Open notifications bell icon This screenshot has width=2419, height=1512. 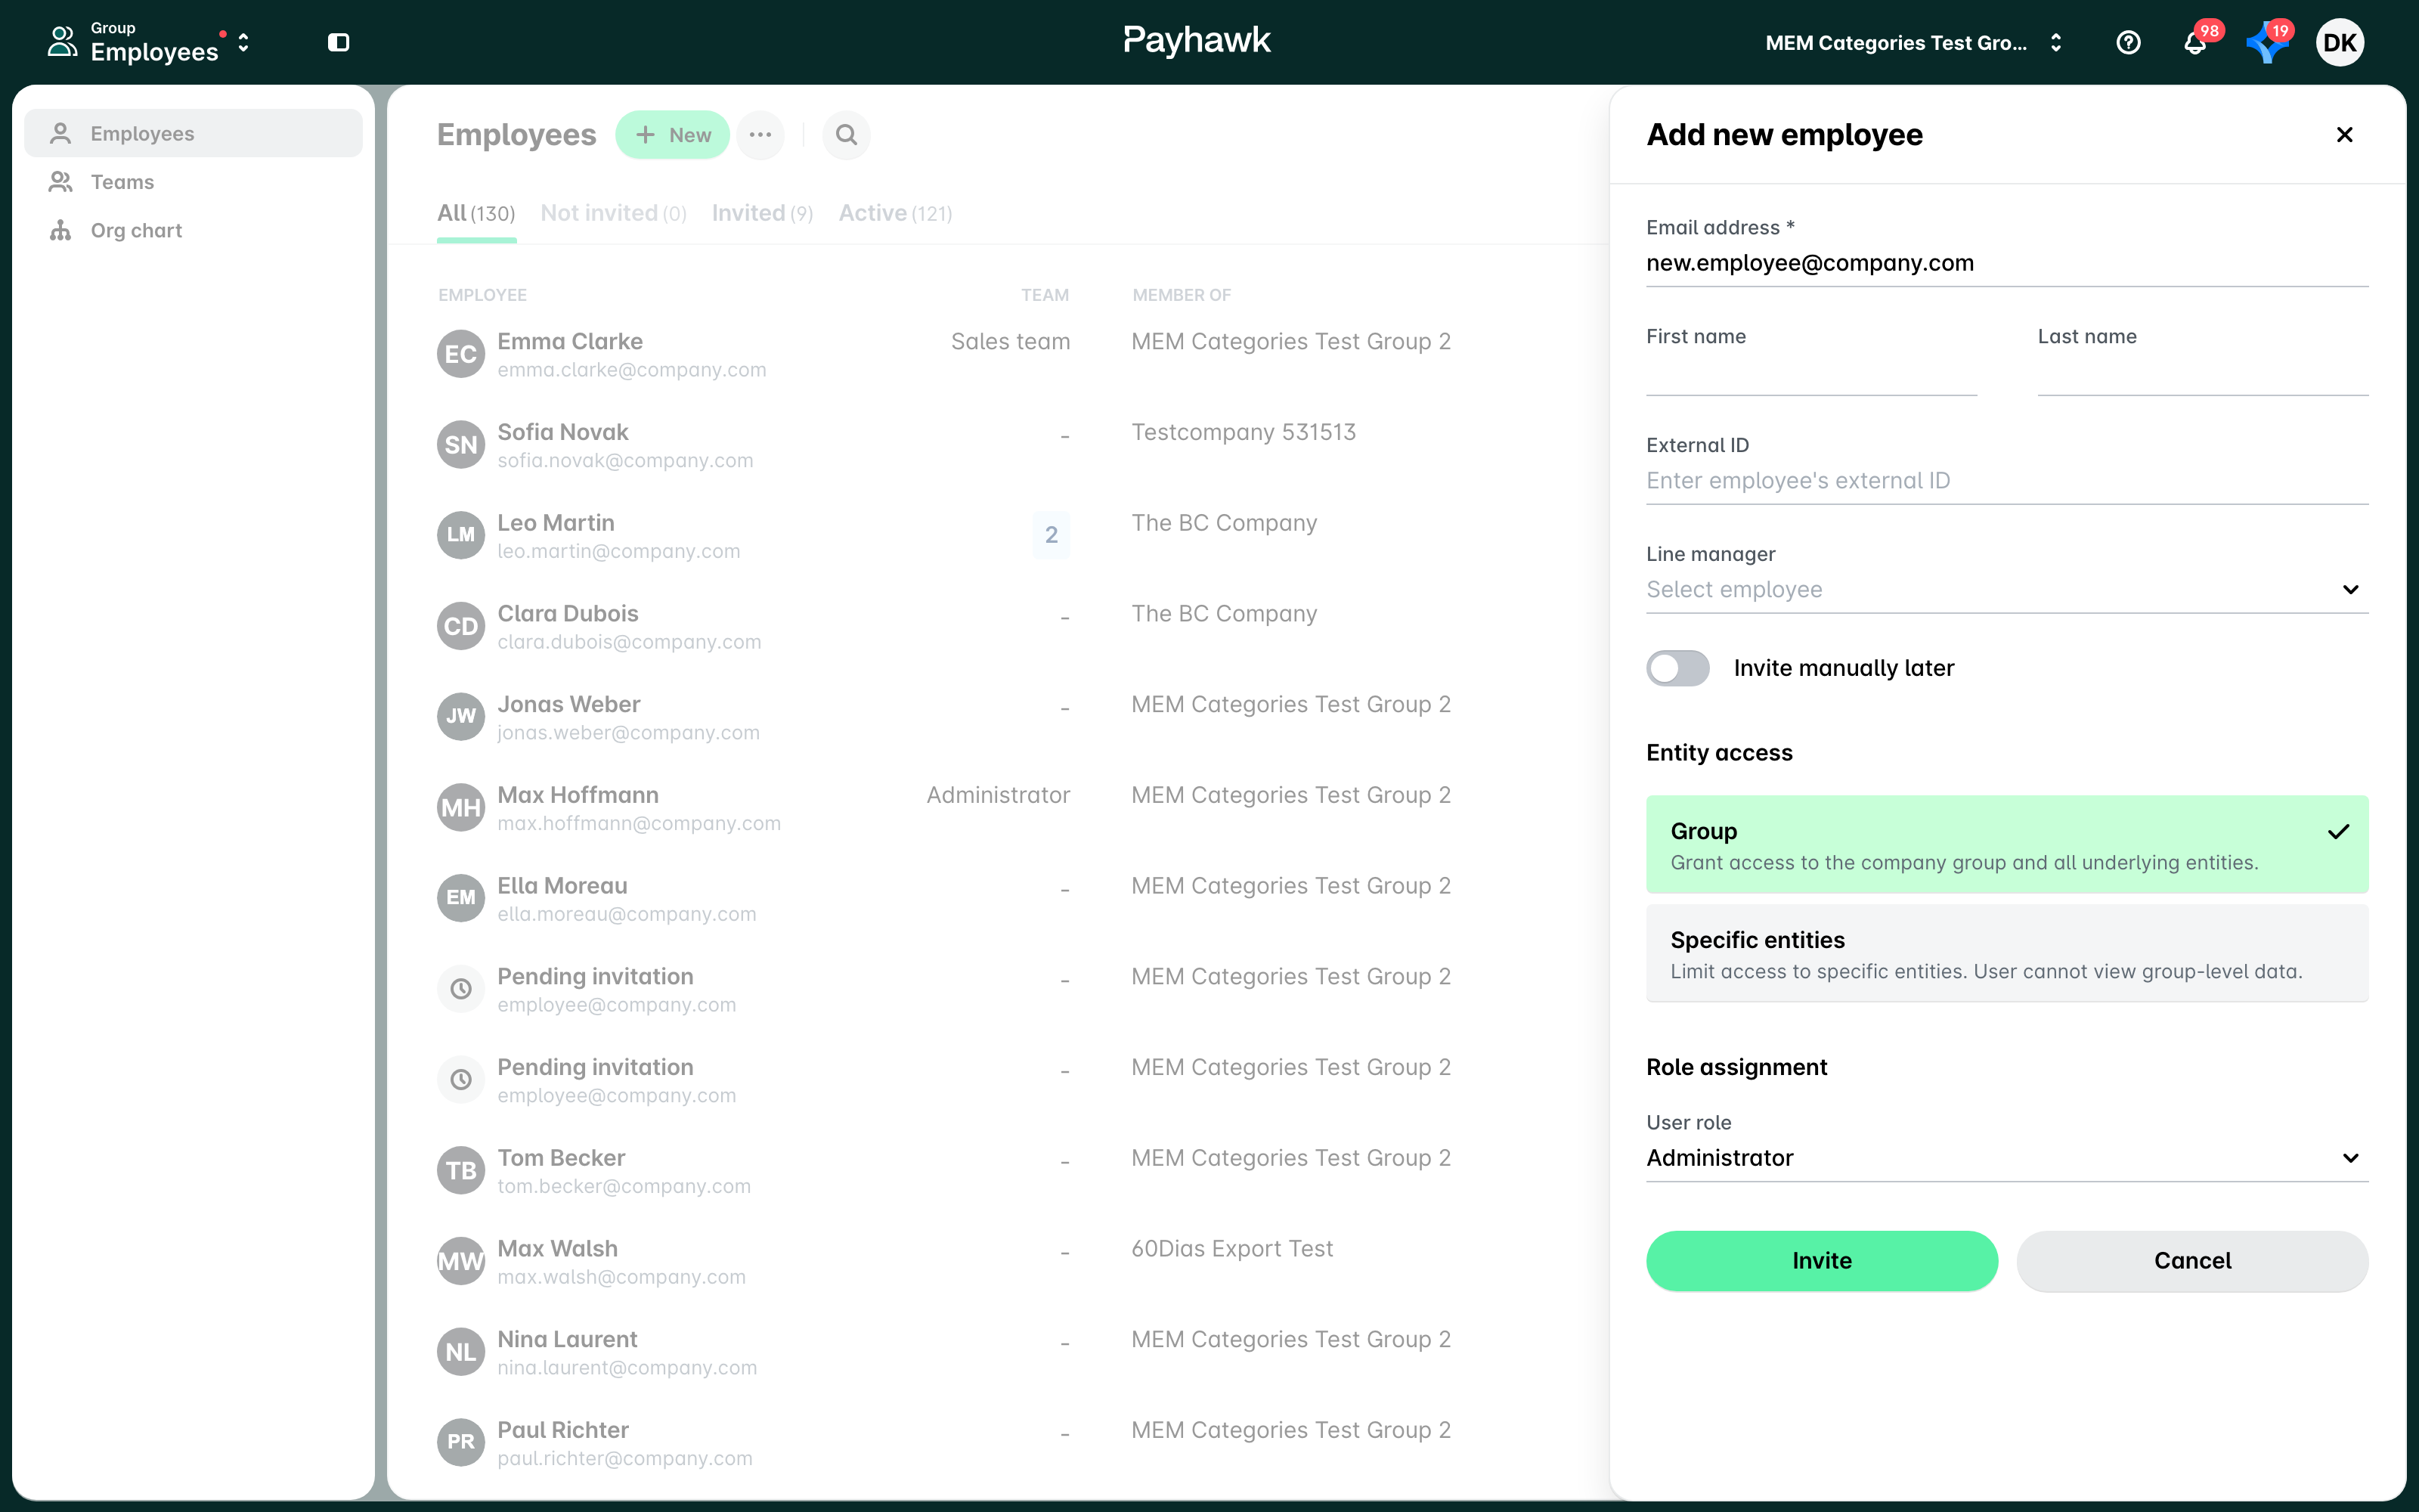(2195, 42)
